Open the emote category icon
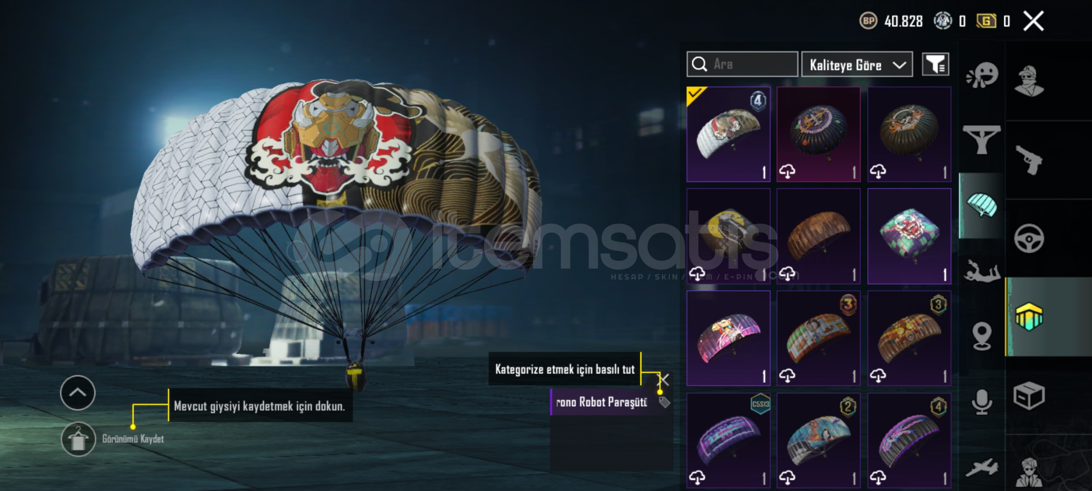Screen dimensions: 1092x491 [x=982, y=75]
